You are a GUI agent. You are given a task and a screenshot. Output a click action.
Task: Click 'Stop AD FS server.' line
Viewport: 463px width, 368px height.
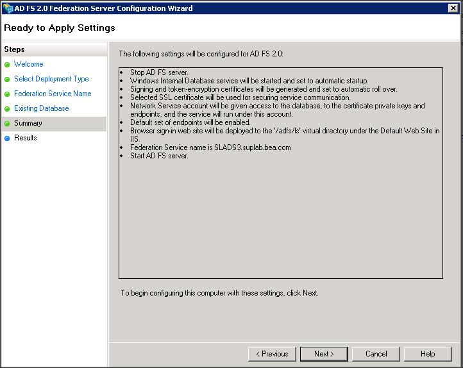(x=159, y=72)
